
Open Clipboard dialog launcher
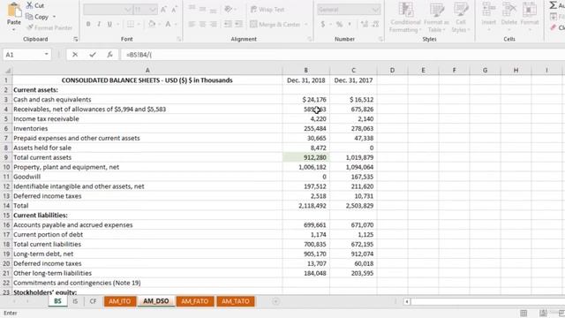point(75,39)
